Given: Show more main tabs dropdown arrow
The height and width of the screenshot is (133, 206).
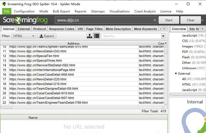Looking at the screenshot, I should pyautogui.click(x=164, y=29).
